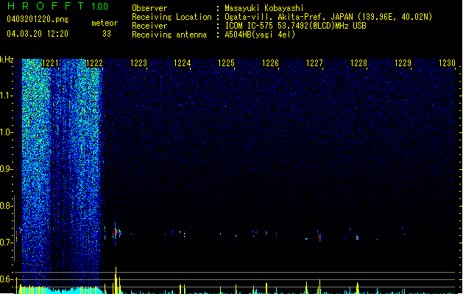The height and width of the screenshot is (294, 463).
Task: Click the yellow power spike near 1227
Action: [319, 287]
